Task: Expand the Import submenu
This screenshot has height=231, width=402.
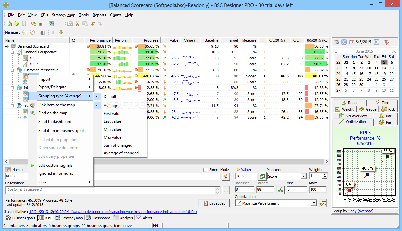Action: point(61,79)
